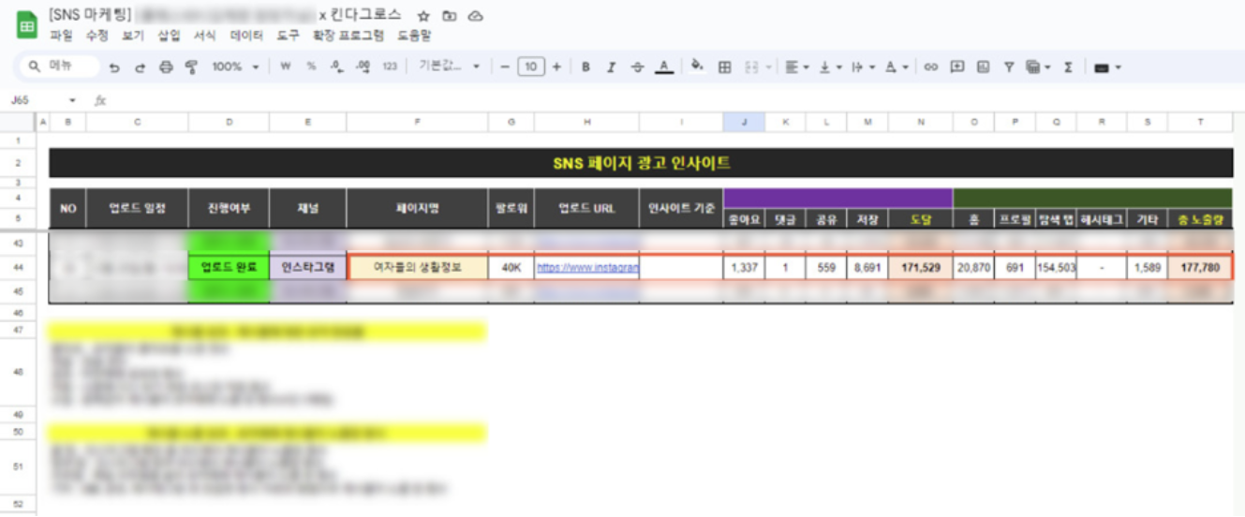The width and height of the screenshot is (1245, 517).
Task: Select the cell with value 8,691
Action: click(867, 268)
